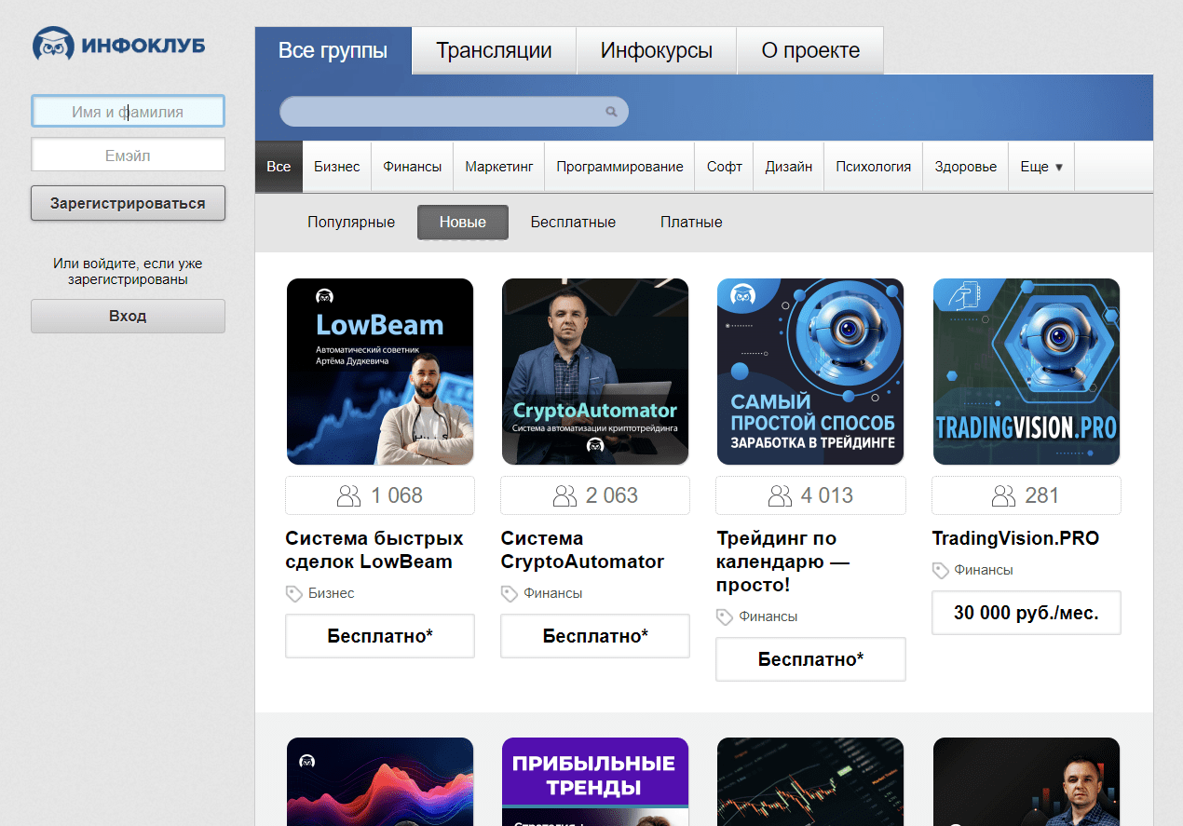Viewport: 1183px width, 826px height.
Task: Click 2 063 members count
Action: 612,495
